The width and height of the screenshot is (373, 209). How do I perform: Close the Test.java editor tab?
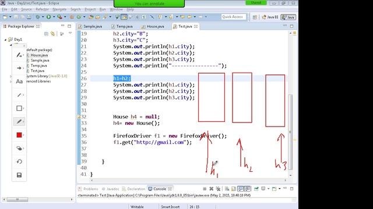click(196, 26)
